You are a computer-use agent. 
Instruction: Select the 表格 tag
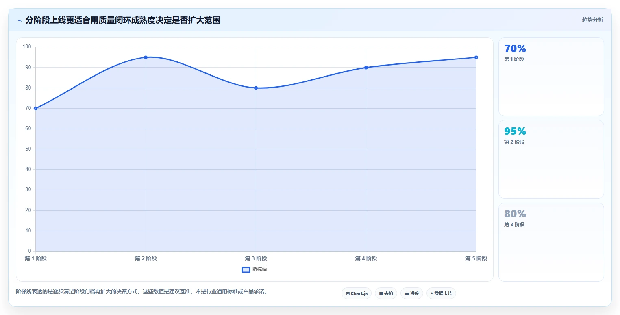(386, 293)
